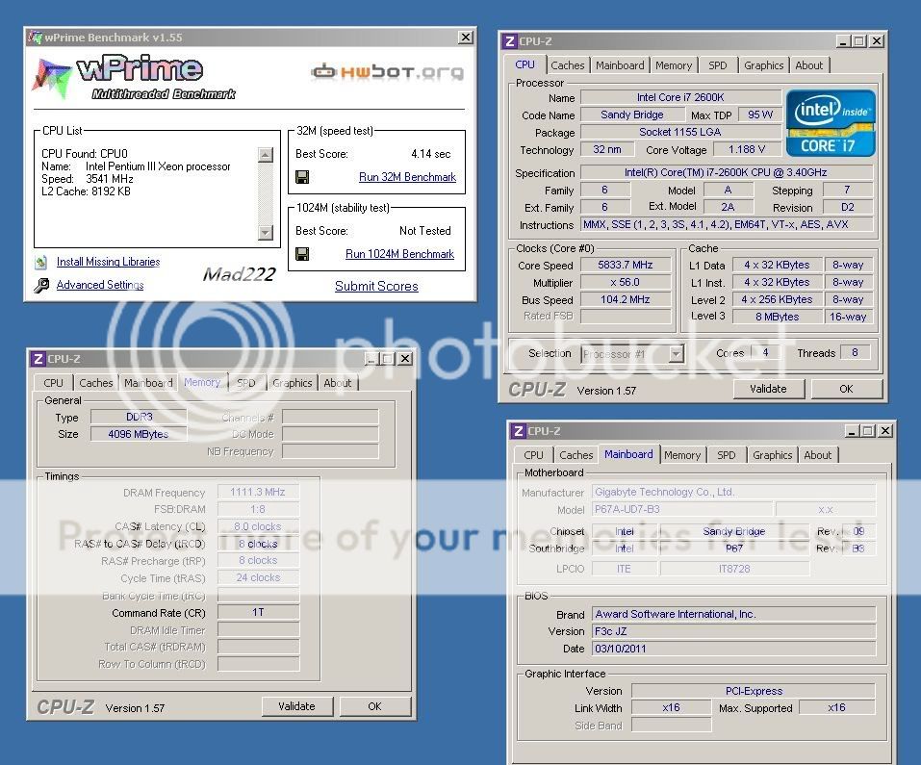Click the HWBOT.org logo in wPrime
This screenshot has height=765, width=921.
(388, 71)
